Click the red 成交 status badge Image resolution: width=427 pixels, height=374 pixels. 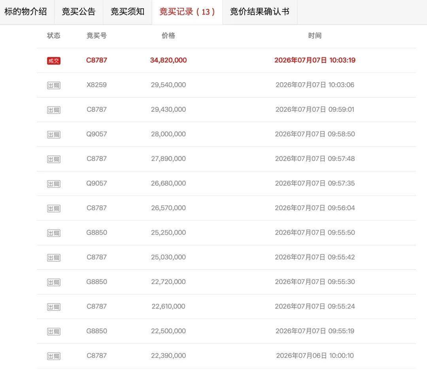(54, 61)
